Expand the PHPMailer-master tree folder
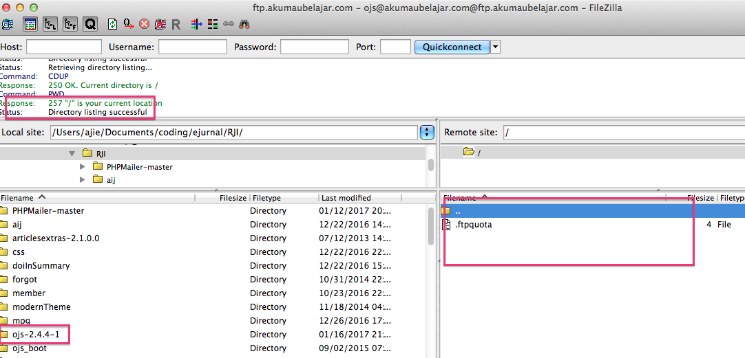This screenshot has width=745, height=358. pos(83,167)
